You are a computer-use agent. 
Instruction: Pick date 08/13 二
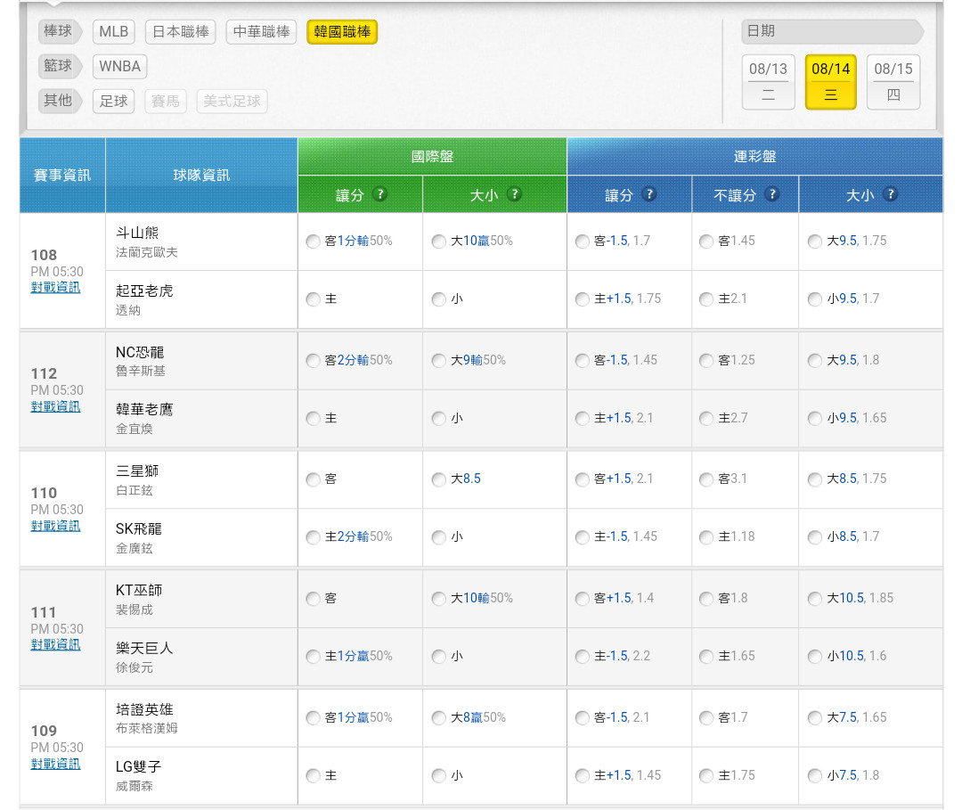[768, 82]
